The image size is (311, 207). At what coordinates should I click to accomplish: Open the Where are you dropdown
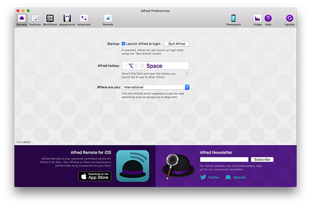coord(155,87)
